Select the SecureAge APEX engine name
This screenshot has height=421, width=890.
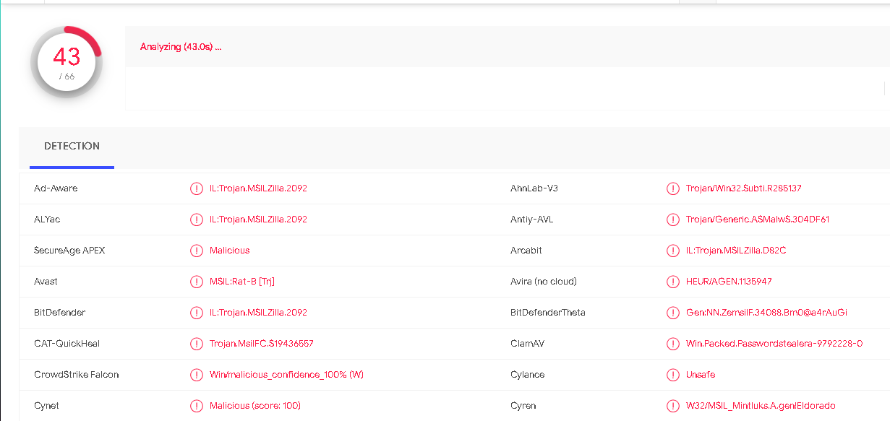click(69, 251)
